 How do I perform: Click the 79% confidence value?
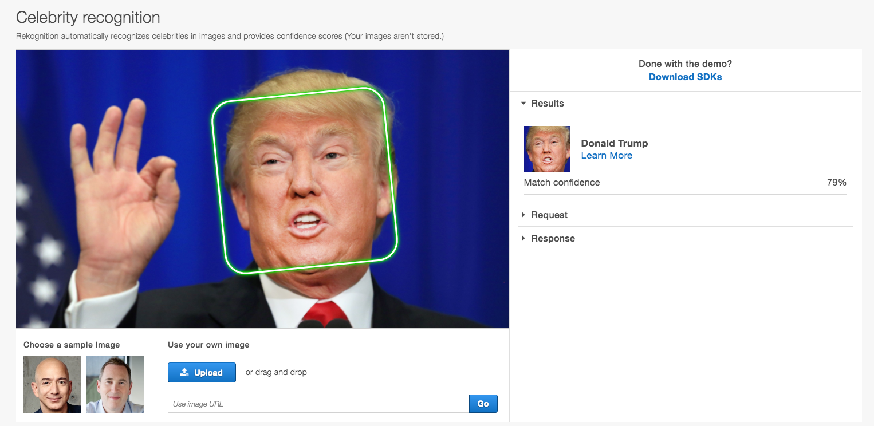pyautogui.click(x=837, y=182)
